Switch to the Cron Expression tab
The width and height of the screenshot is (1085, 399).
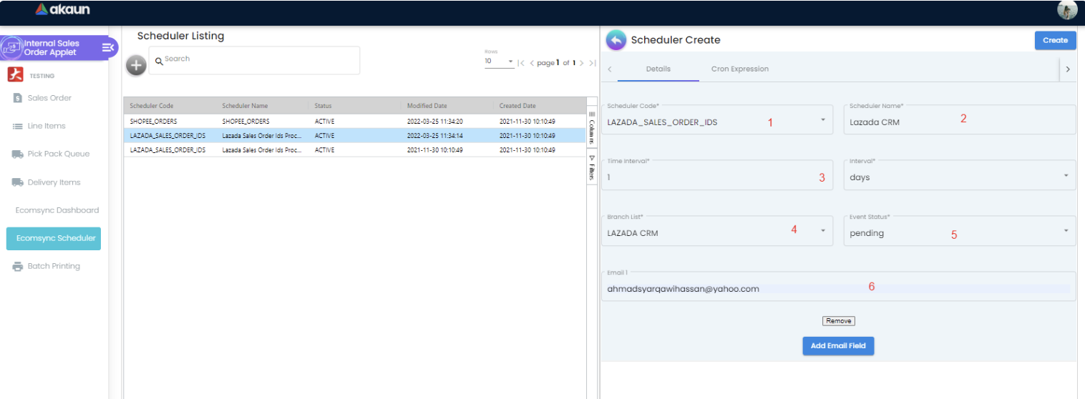point(739,69)
